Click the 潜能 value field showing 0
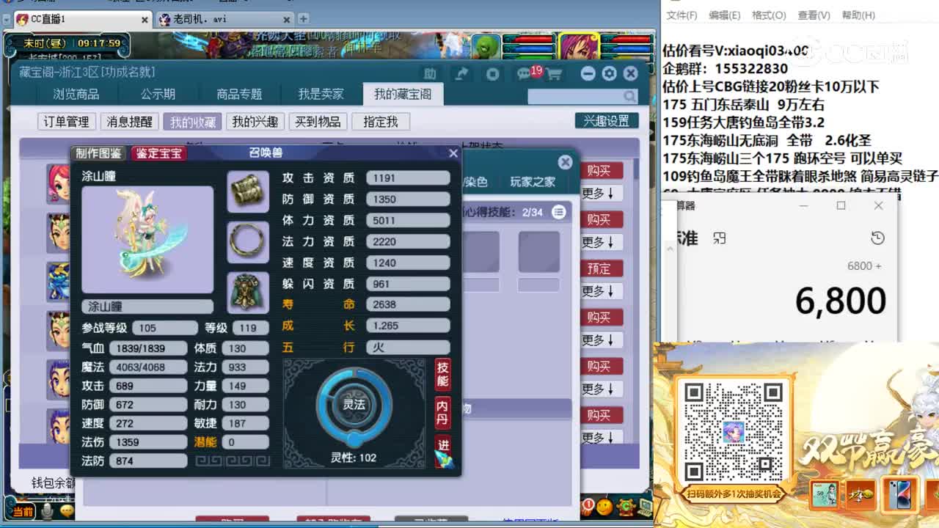 (246, 442)
